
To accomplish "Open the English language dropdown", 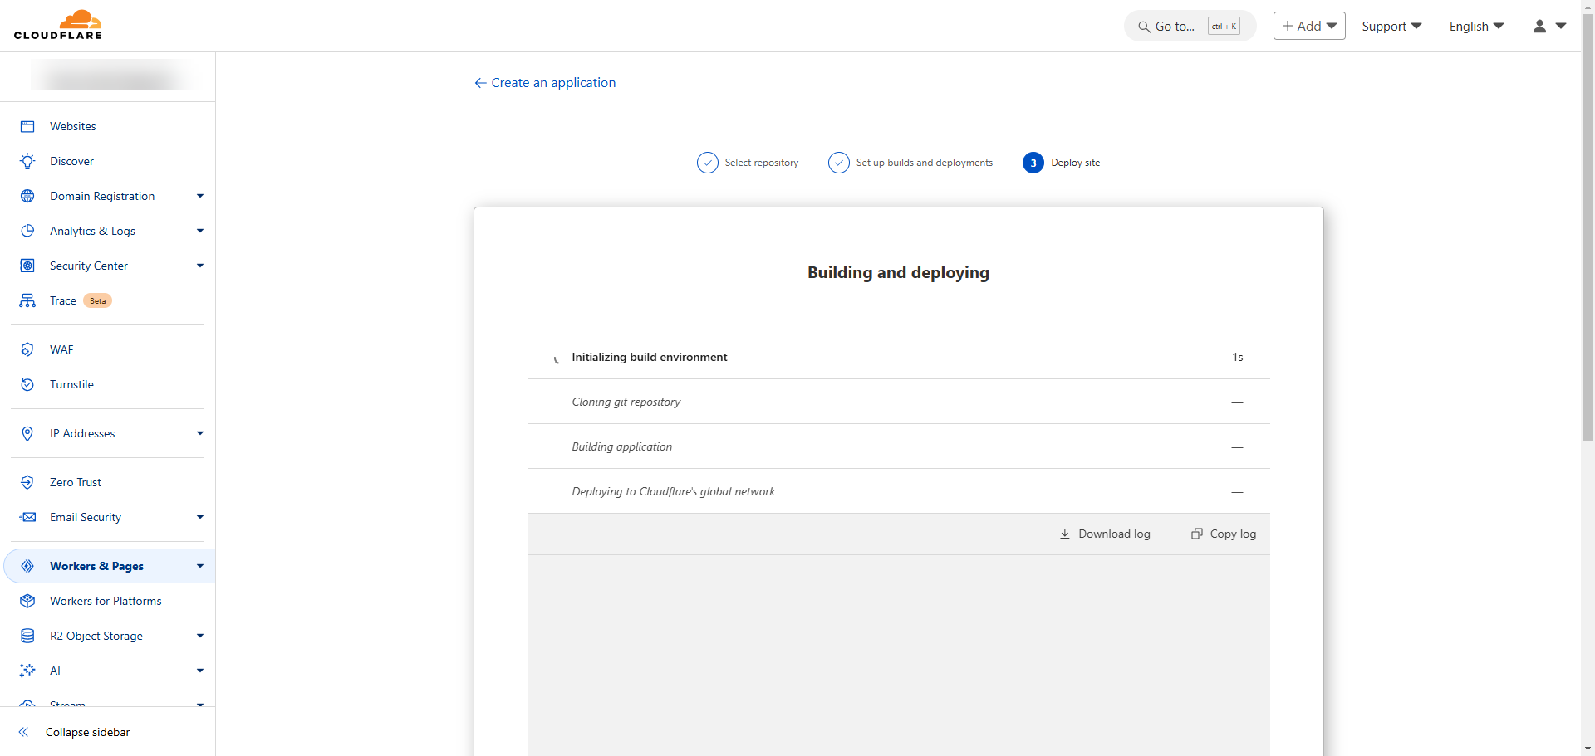I will point(1476,26).
